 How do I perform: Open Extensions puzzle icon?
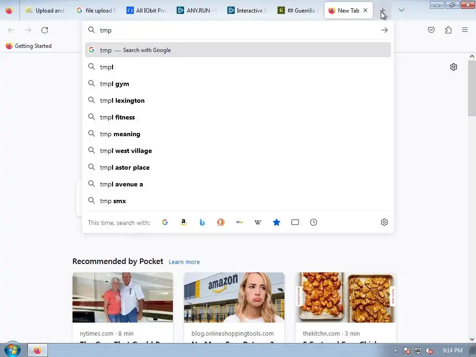[x=449, y=30]
